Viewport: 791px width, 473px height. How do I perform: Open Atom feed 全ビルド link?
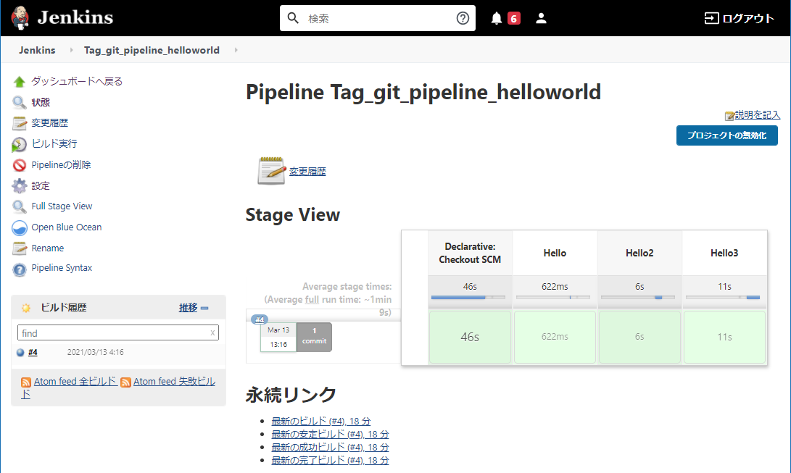click(75, 381)
